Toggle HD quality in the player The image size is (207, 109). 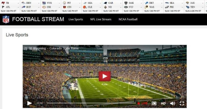pyautogui.click(x=163, y=103)
